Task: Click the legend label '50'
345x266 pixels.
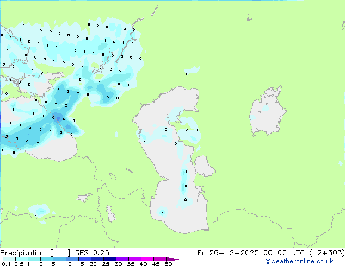Action: tap(168, 264)
